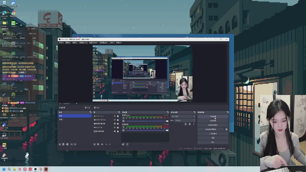Open scene transition three-dot properties menu
Screen dimensions: 306x172
pos(194,124)
